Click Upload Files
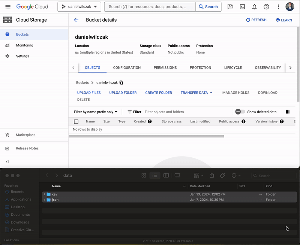The width and height of the screenshot is (300, 245). (x=89, y=93)
